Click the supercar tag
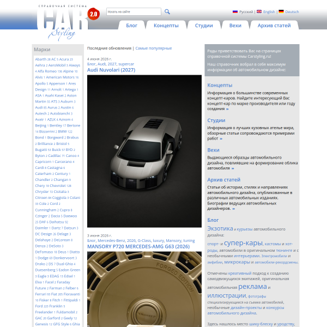Image resolution: width=327 pixels, height=327 pixels. click(126, 64)
